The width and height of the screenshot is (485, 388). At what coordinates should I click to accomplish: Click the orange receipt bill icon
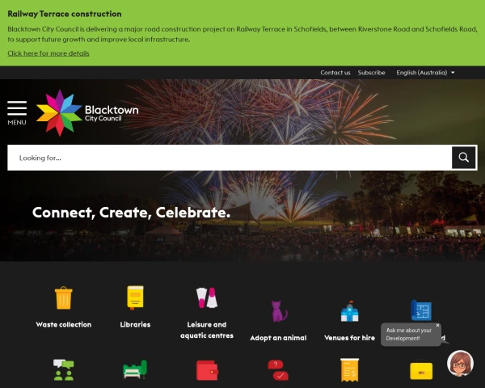pyautogui.click(x=349, y=370)
